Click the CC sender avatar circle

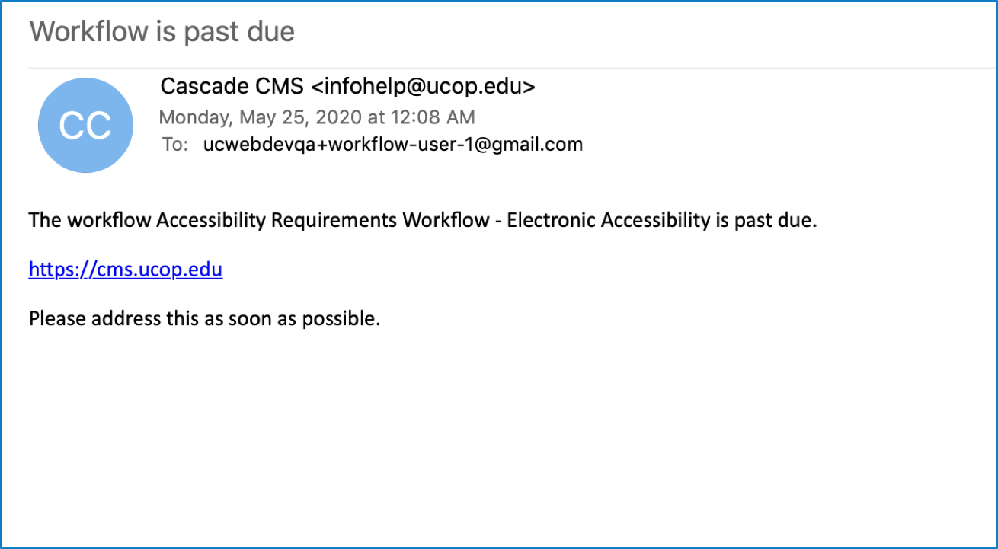(x=85, y=125)
